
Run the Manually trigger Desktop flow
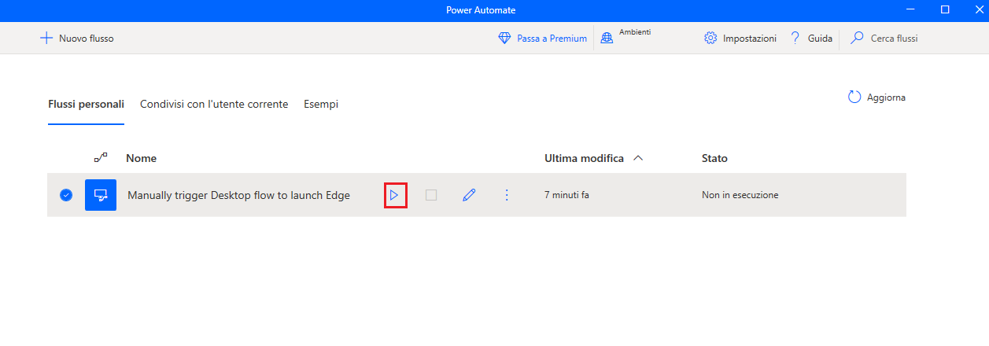395,195
